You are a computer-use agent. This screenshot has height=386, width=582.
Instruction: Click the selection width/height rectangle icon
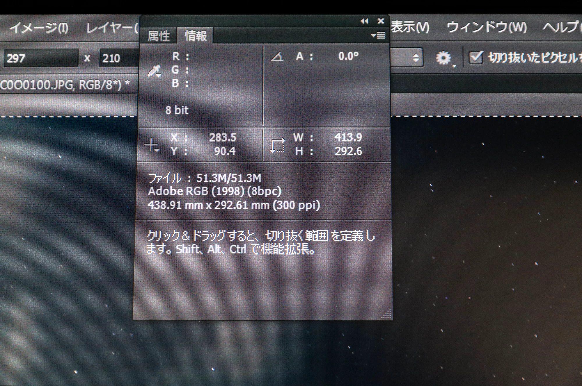277,145
